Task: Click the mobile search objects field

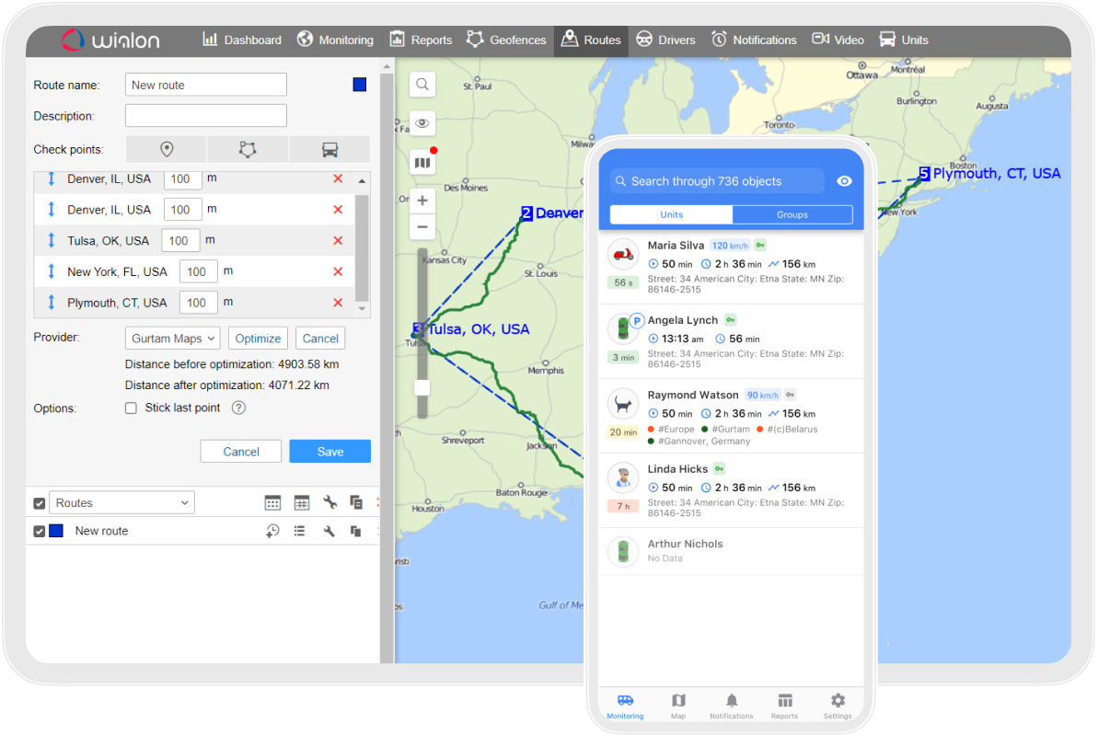Action: coord(717,181)
